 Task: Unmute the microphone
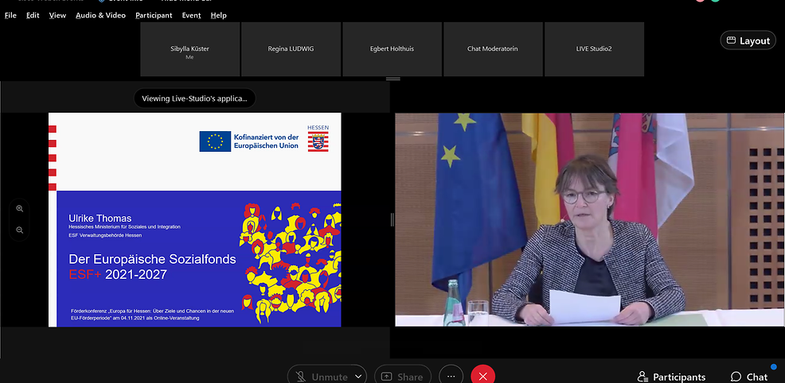click(320, 377)
